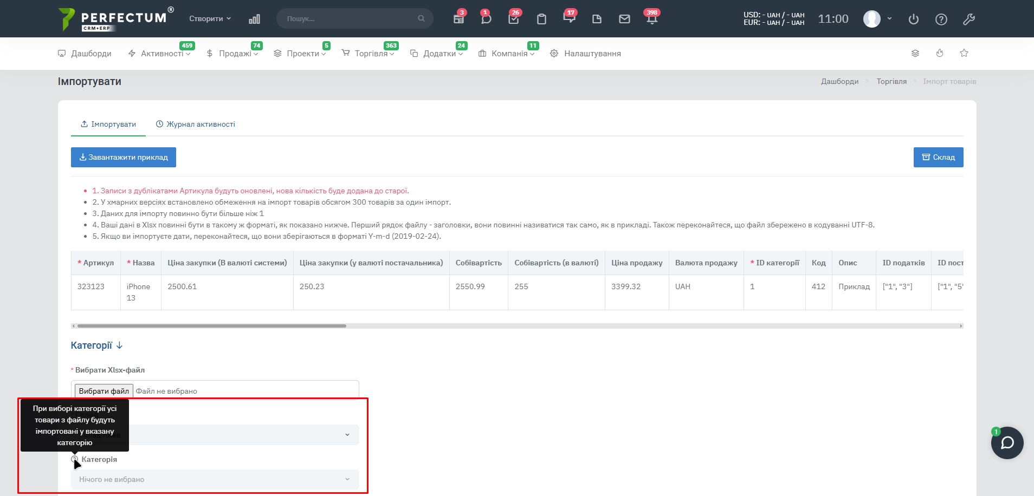
Task: Open the statistics bar chart icon
Action: point(254,19)
